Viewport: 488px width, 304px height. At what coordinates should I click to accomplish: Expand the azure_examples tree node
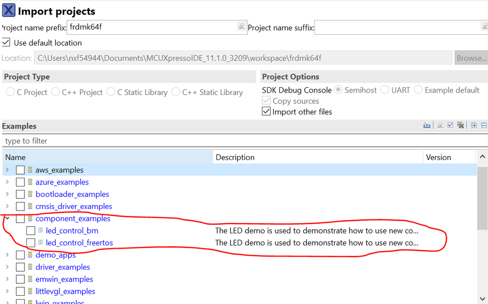[7, 182]
